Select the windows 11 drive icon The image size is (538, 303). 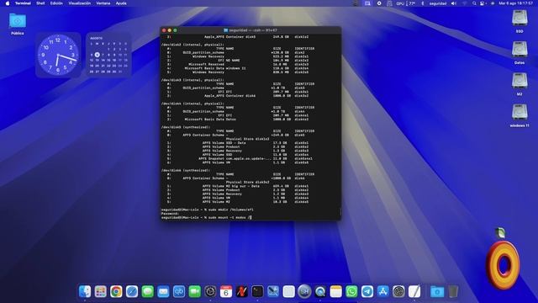tap(520, 116)
